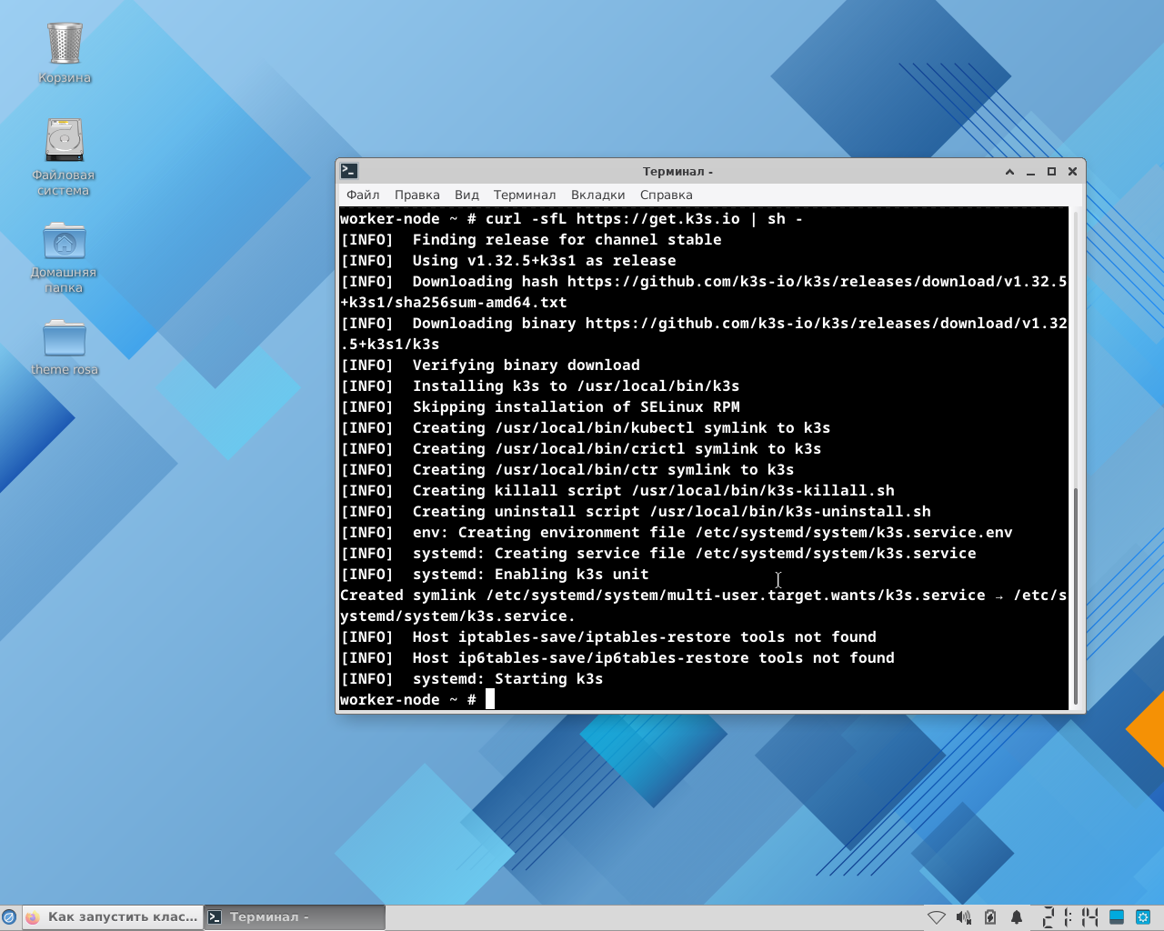Open the notifications bell icon
This screenshot has width=1164, height=931.
coord(1017,917)
